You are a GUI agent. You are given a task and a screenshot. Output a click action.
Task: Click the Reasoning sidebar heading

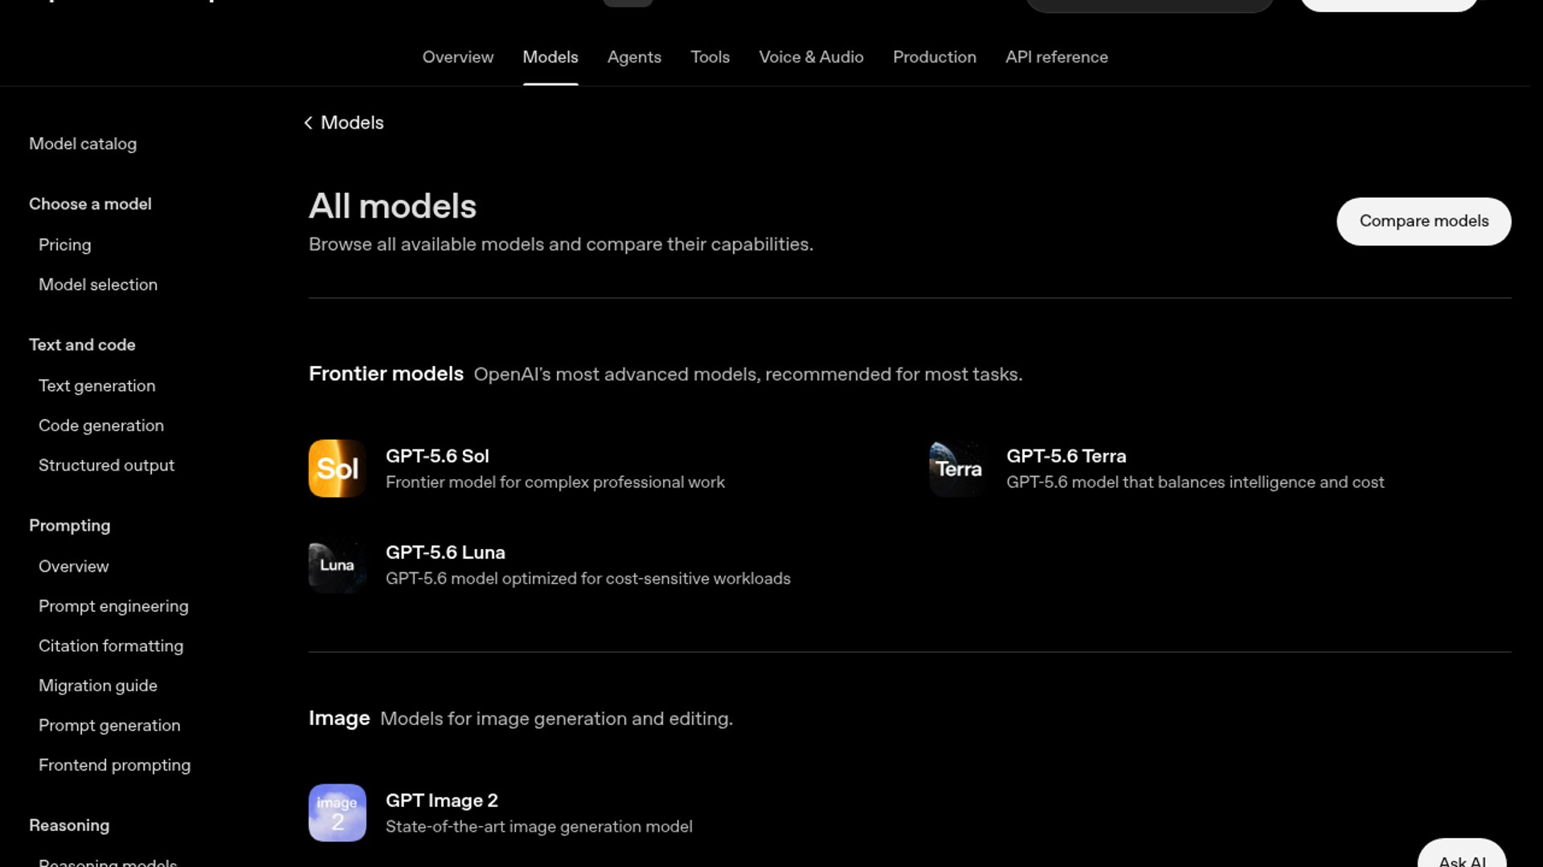click(69, 825)
